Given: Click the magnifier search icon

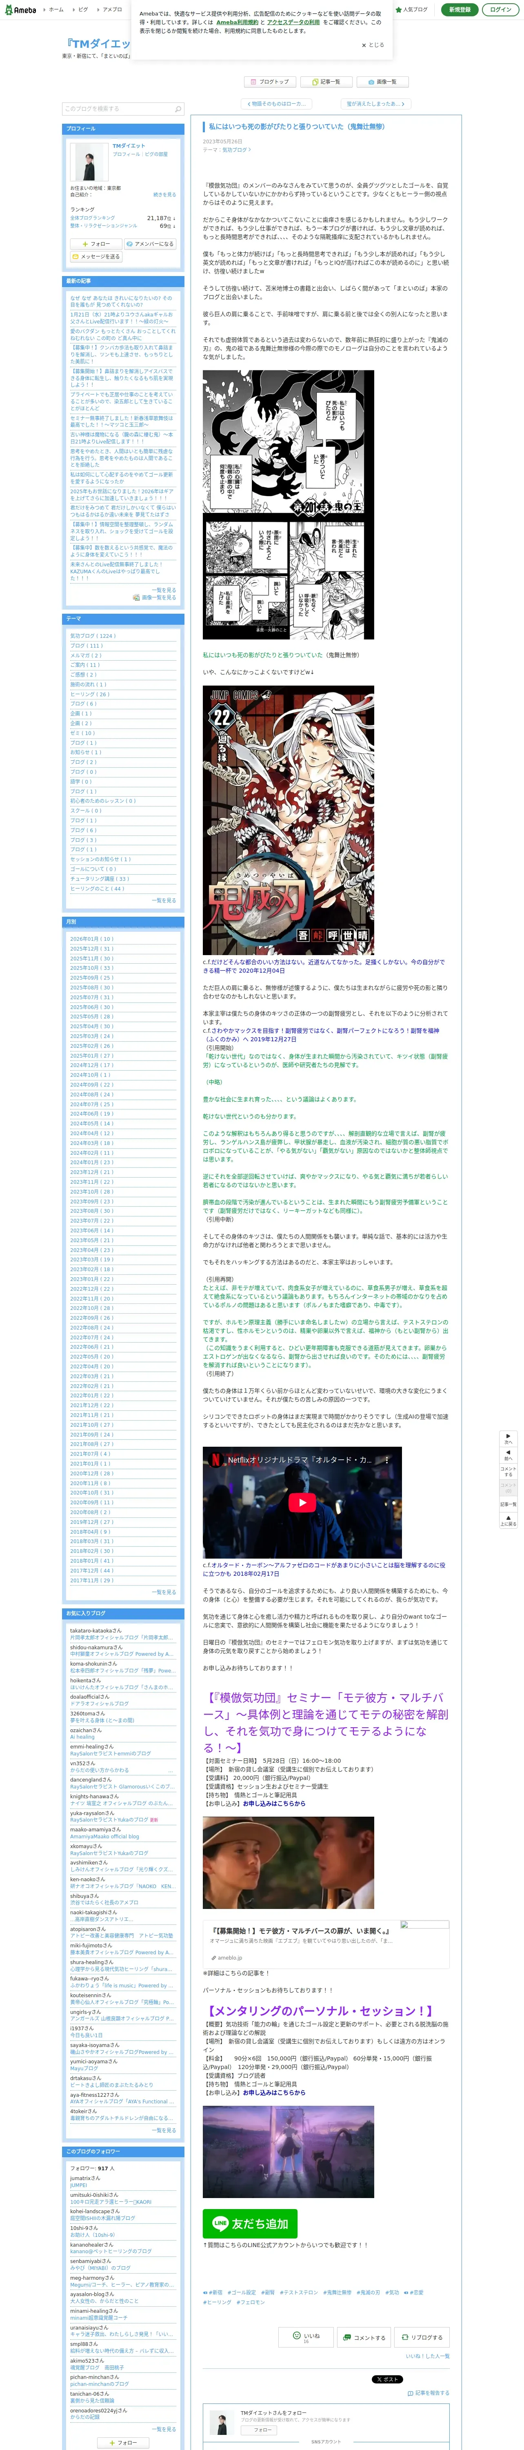Looking at the screenshot, I should [178, 109].
